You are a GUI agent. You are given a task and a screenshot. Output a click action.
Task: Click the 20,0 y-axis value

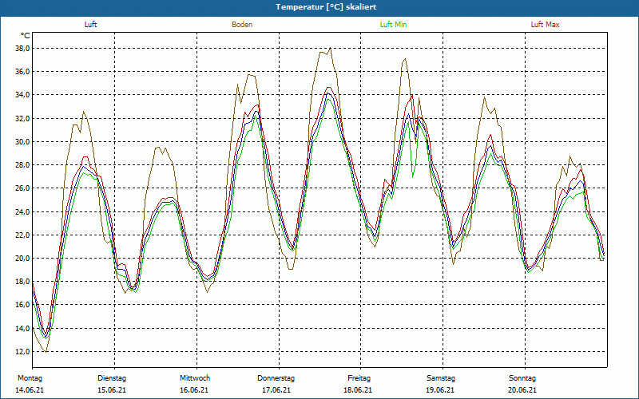(x=22, y=258)
